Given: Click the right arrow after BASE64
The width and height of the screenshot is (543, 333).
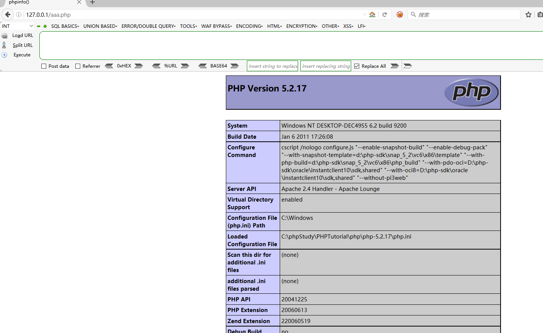Looking at the screenshot, I should (235, 66).
